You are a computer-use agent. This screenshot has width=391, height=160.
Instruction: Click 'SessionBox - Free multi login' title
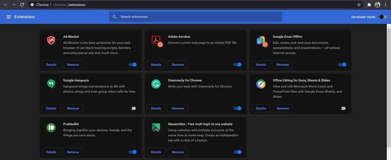coord(200,124)
